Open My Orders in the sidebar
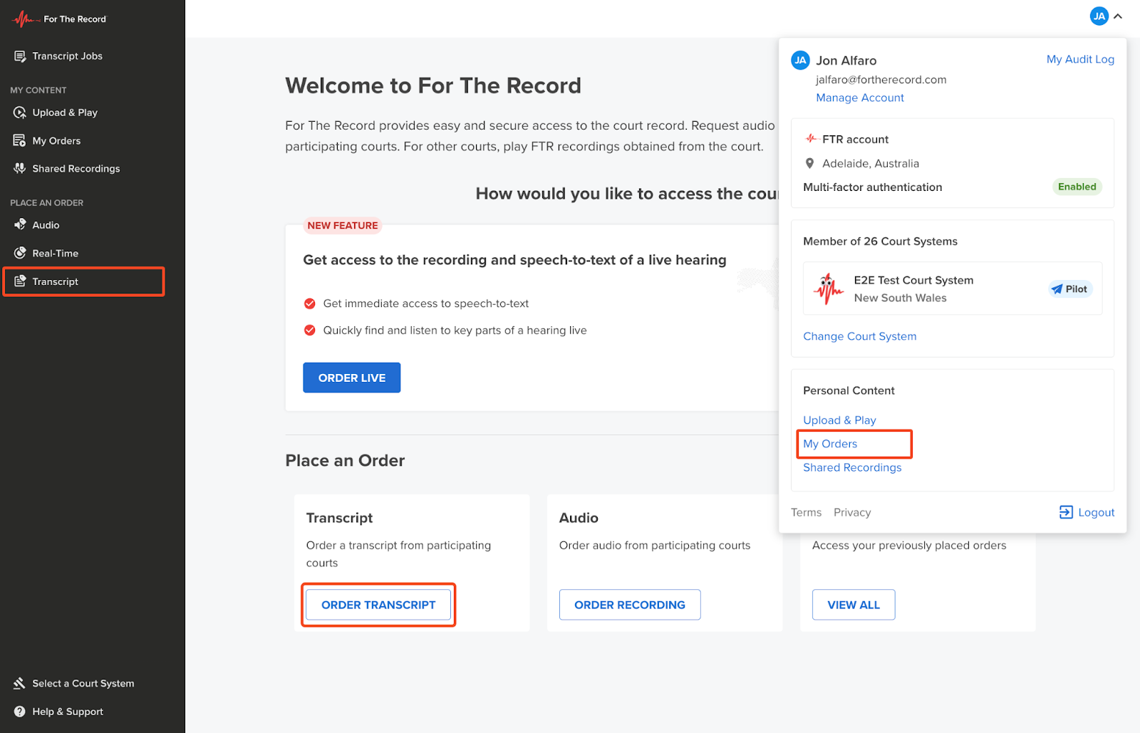1140x733 pixels. (56, 141)
